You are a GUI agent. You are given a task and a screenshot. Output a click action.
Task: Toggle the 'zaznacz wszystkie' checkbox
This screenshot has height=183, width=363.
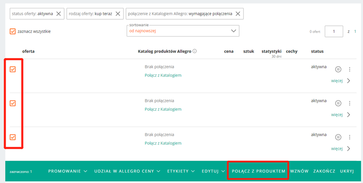pos(13,31)
